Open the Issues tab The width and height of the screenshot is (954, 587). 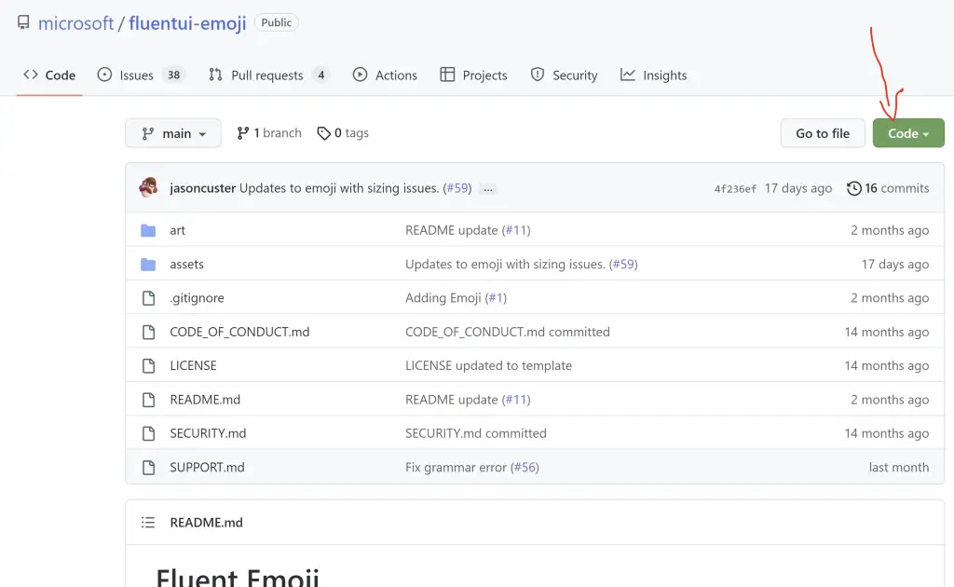(x=142, y=75)
